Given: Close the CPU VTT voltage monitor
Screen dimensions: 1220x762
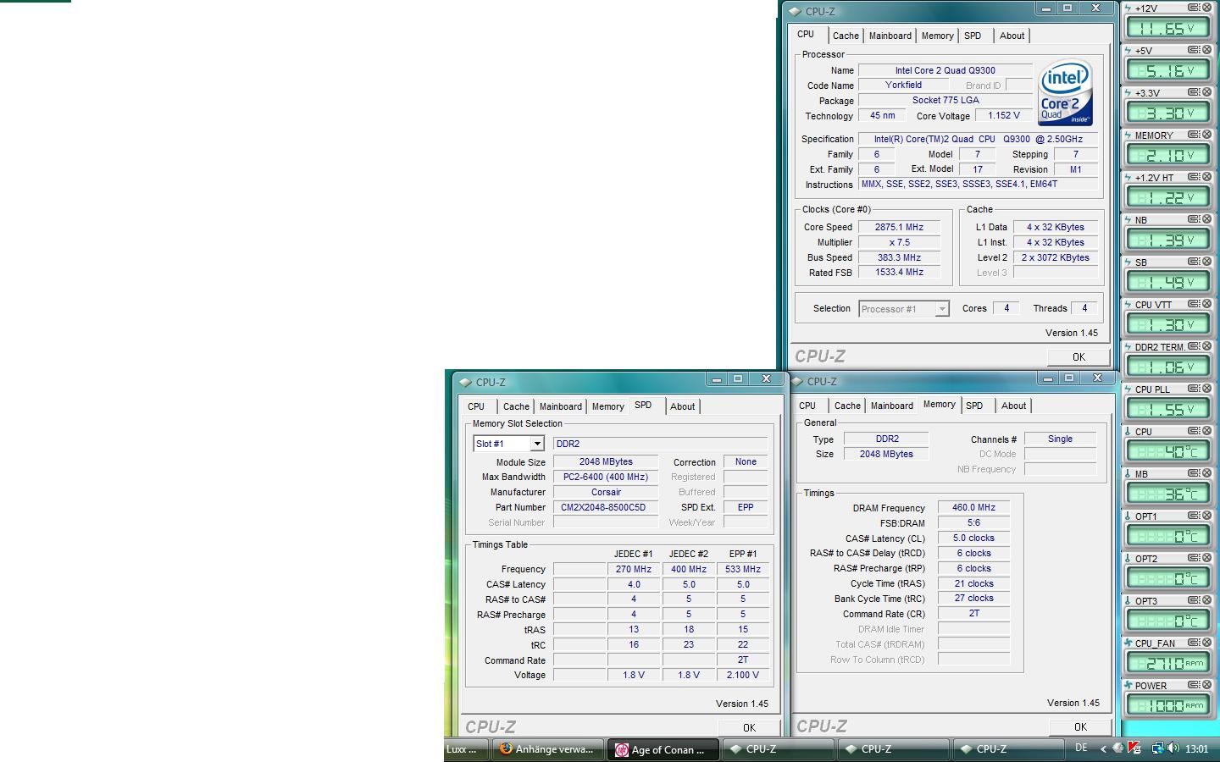Looking at the screenshot, I should click(1206, 304).
